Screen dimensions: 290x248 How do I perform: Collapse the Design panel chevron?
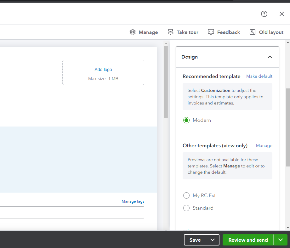click(x=270, y=57)
